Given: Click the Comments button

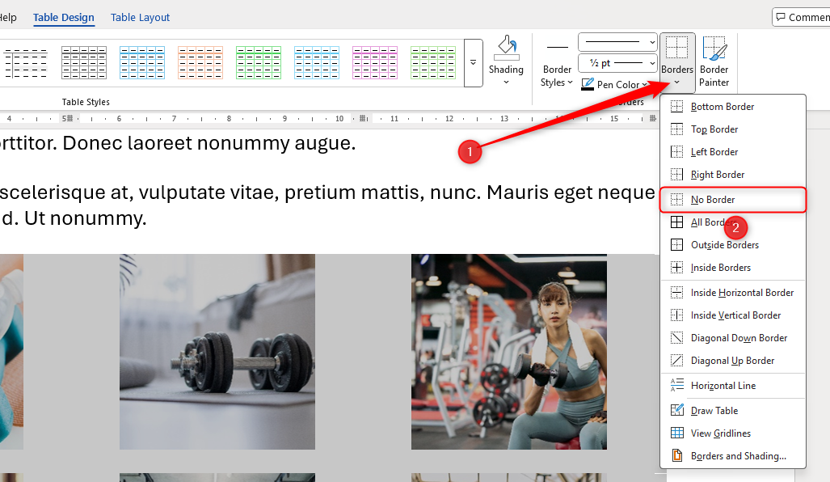Looking at the screenshot, I should (800, 17).
